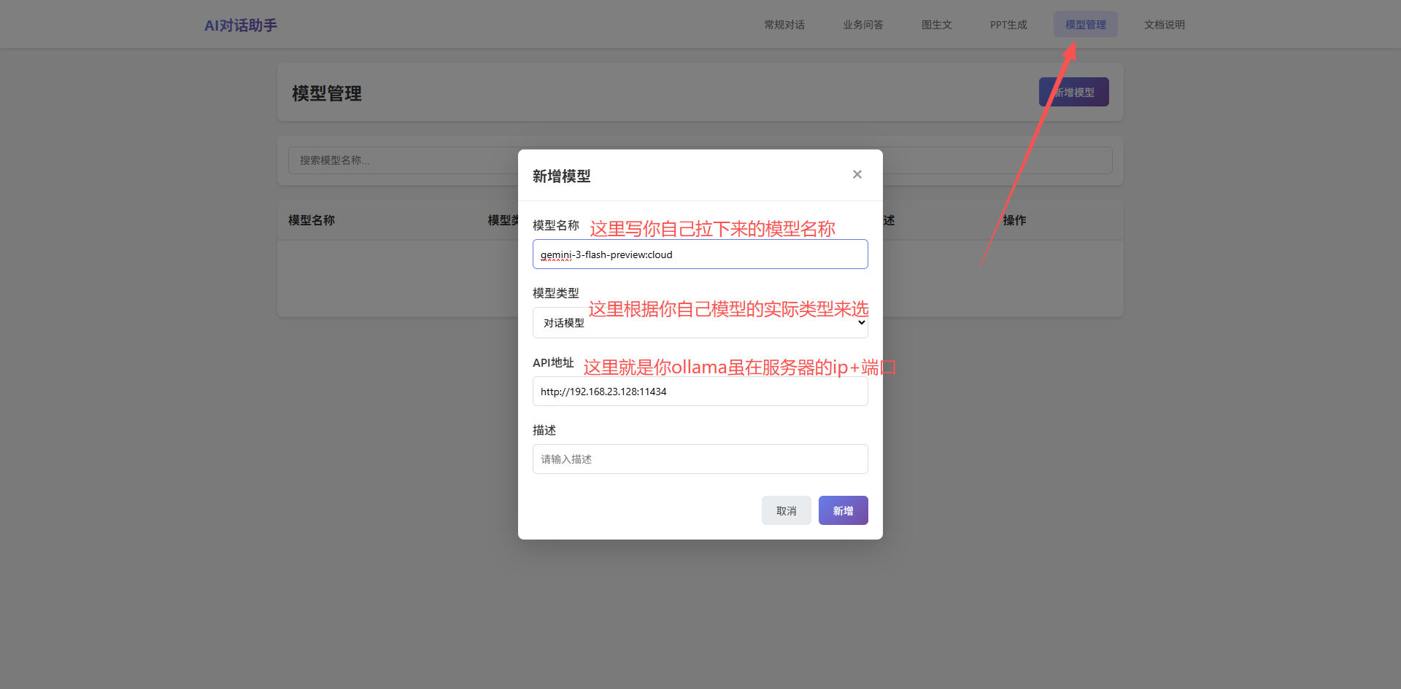Image resolution: width=1401 pixels, height=689 pixels.
Task: Open the 文档说明 tab
Action: point(1165,25)
